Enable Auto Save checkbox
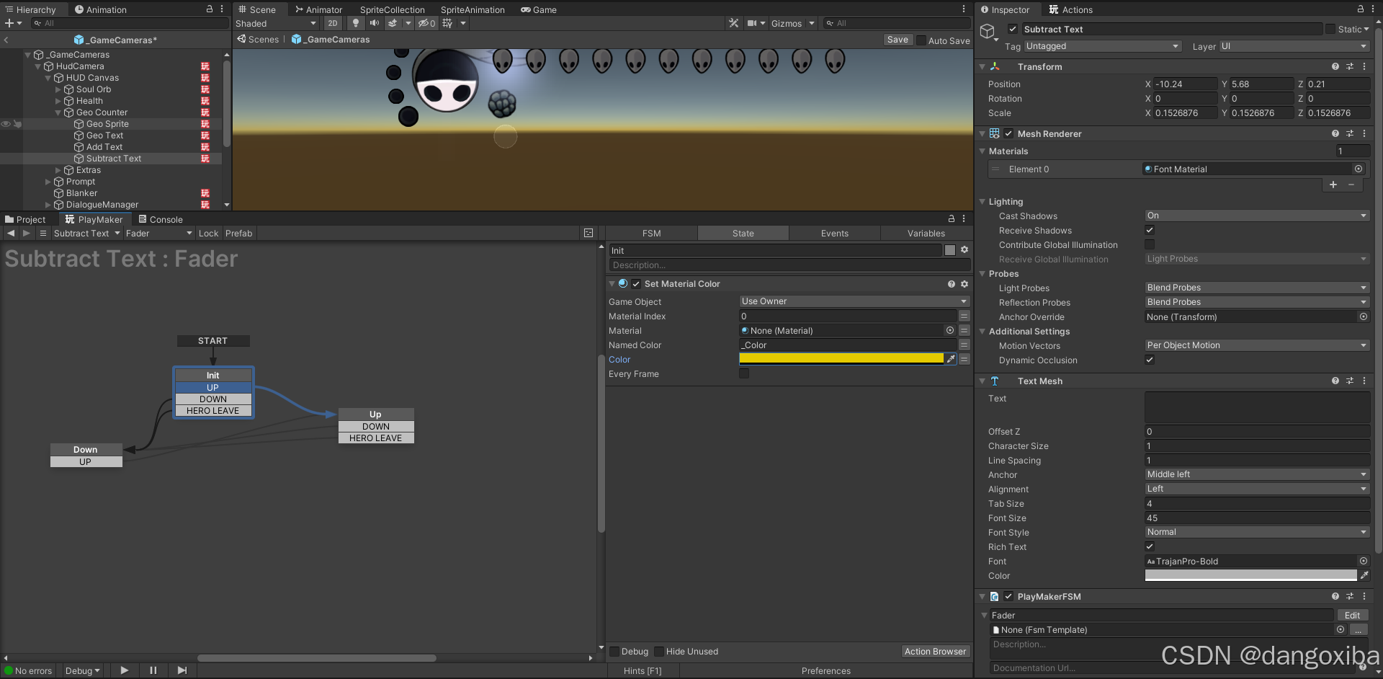This screenshot has height=679, width=1383. coord(921,40)
